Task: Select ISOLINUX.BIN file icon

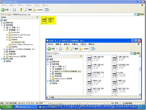Action: pos(115,66)
